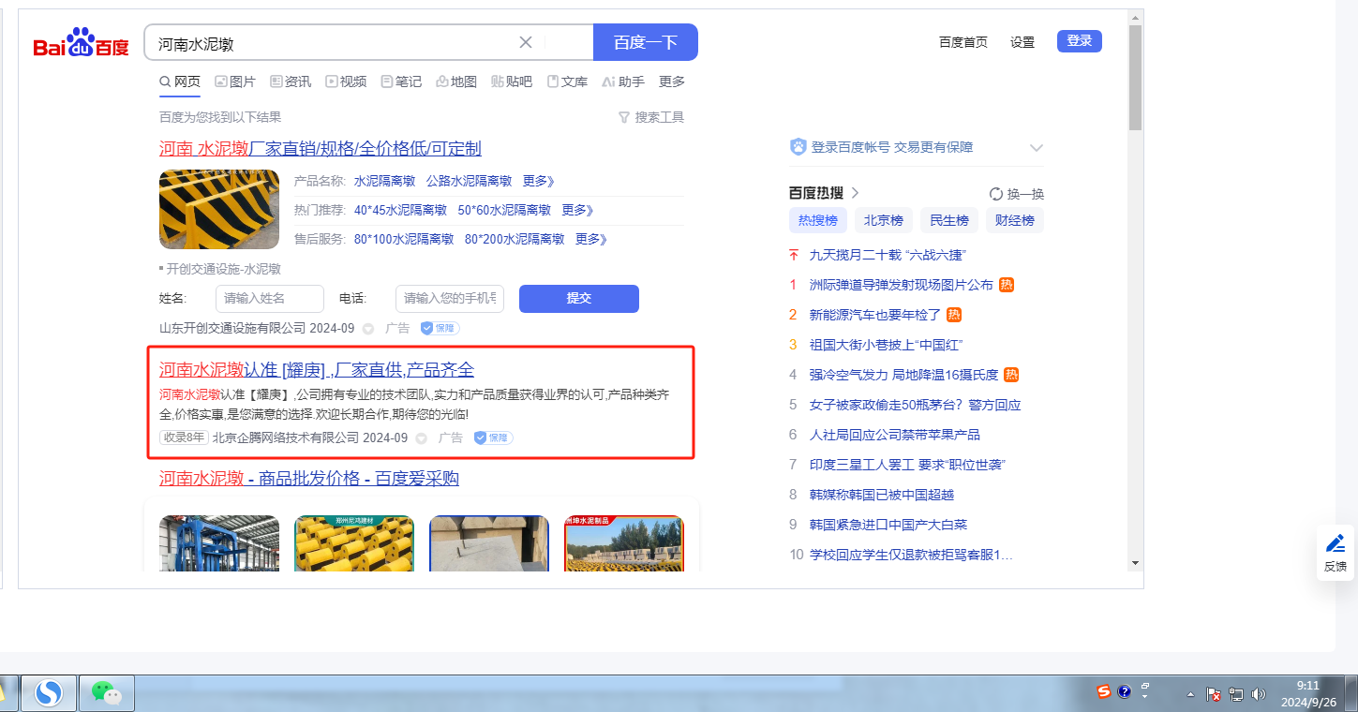This screenshot has width=1358, height=712.
Task: Open the 河南水泥墩认准 [耀庚] result title
Action: pos(317,369)
